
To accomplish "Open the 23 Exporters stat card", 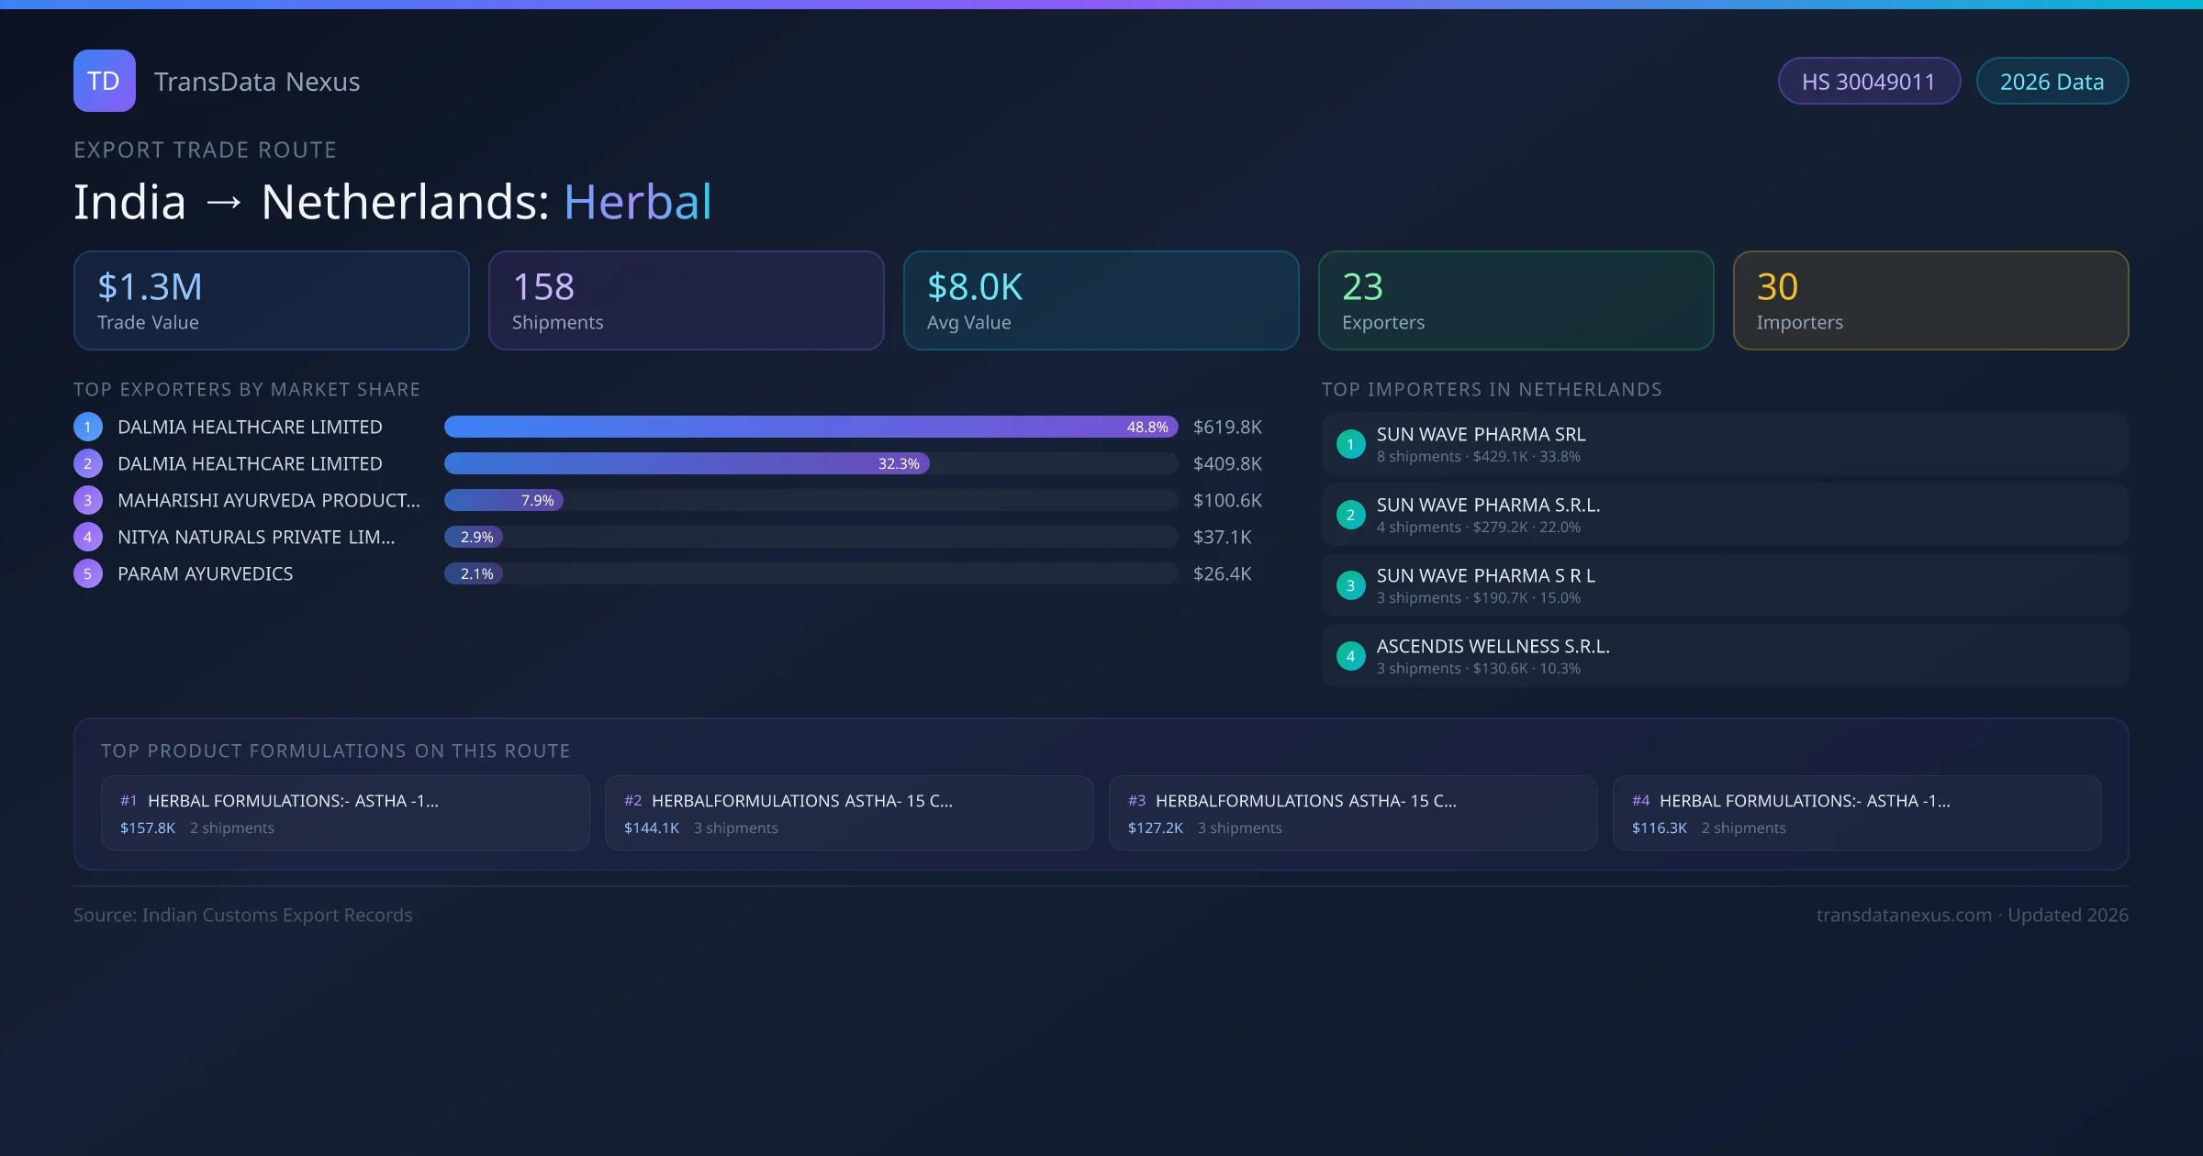I will [x=1515, y=300].
